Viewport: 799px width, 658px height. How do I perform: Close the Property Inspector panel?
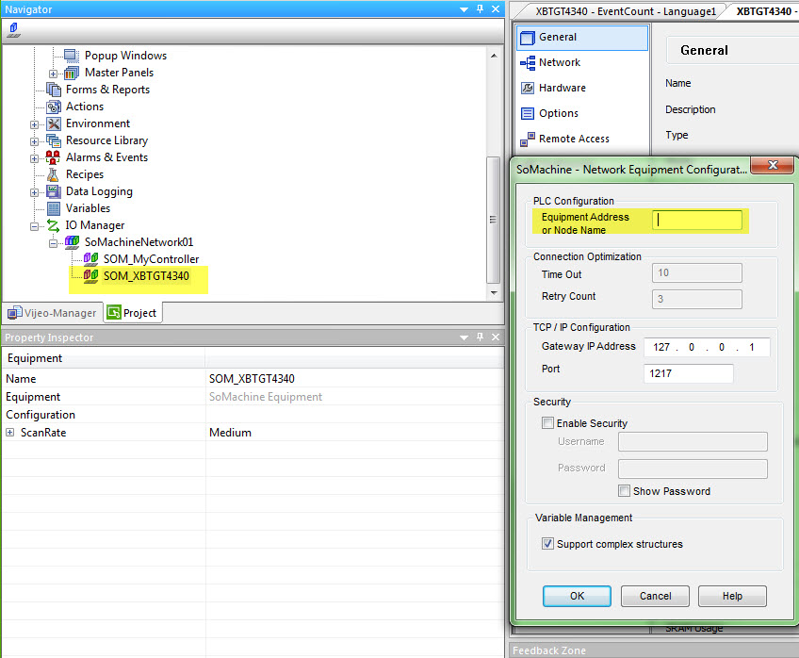coord(496,337)
